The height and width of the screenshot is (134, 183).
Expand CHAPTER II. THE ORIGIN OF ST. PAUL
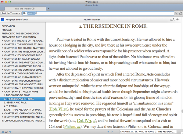(x=2, y=44)
